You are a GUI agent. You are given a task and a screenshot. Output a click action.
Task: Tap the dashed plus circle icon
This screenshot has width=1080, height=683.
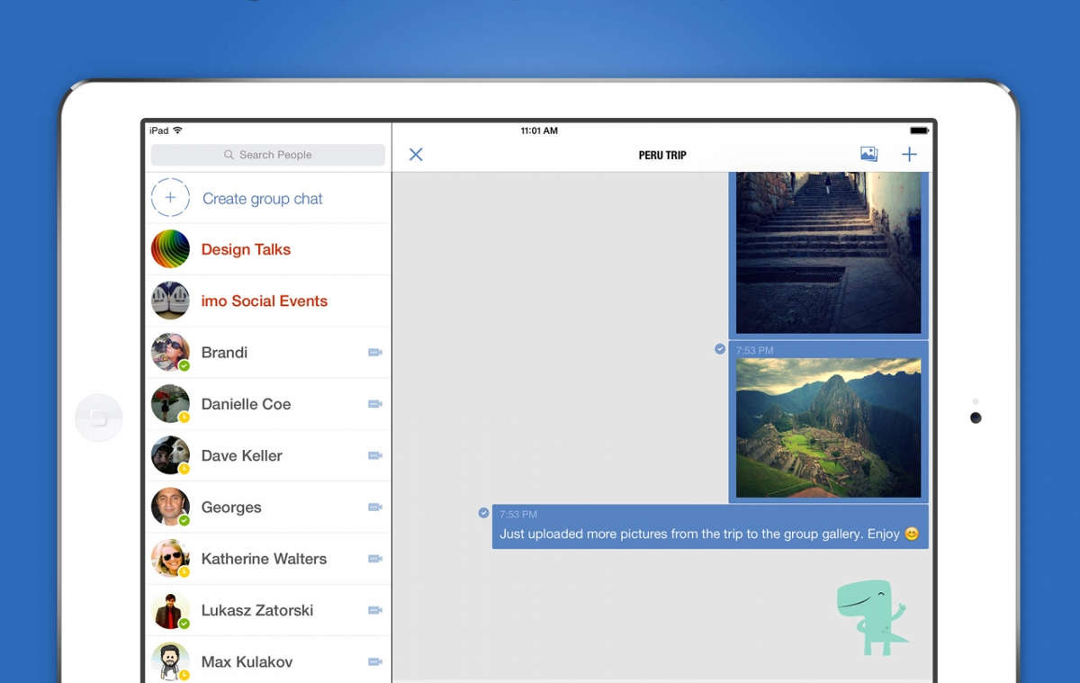[x=170, y=198]
